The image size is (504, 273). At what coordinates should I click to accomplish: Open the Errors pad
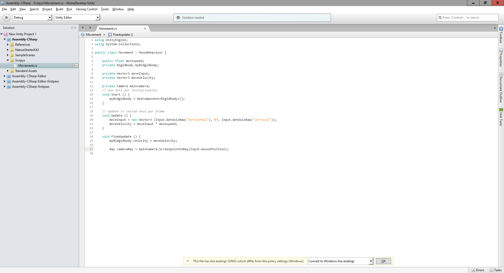pyautogui.click(x=478, y=270)
